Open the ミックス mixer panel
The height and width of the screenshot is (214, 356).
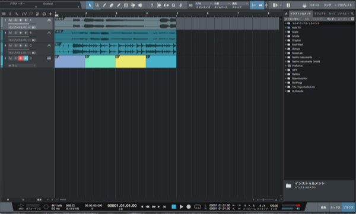tap(335, 207)
